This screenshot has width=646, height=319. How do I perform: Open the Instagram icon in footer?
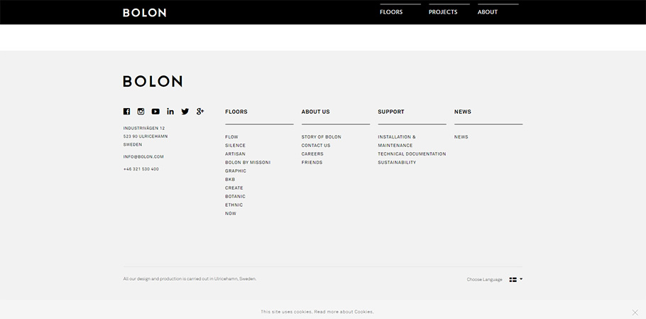click(141, 112)
